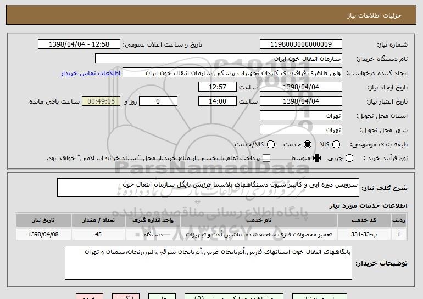Select the خدمت radio button
The width and height of the screenshot is (423, 299).
point(308,144)
